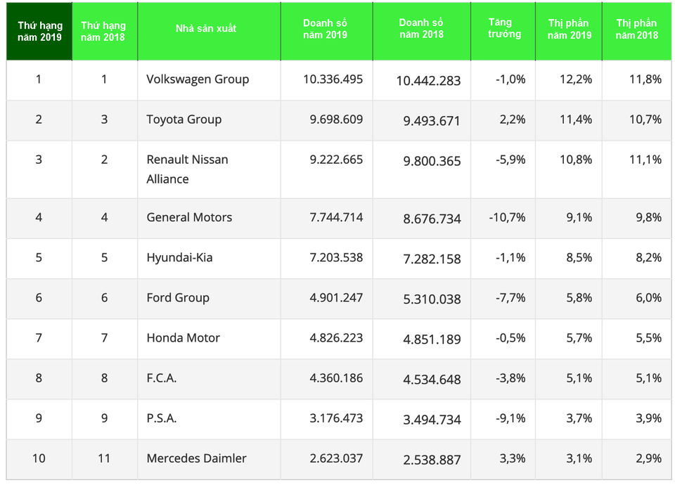Viewport: 675px width, 485px height.
Task: Click the 7.203.538 sales value
Action: [336, 257]
